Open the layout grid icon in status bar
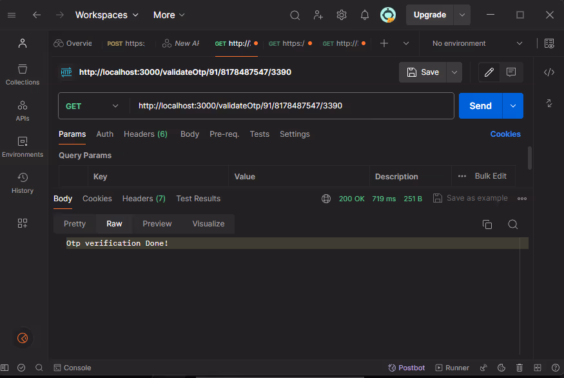Screen dimensions: 564x378 click(538, 368)
